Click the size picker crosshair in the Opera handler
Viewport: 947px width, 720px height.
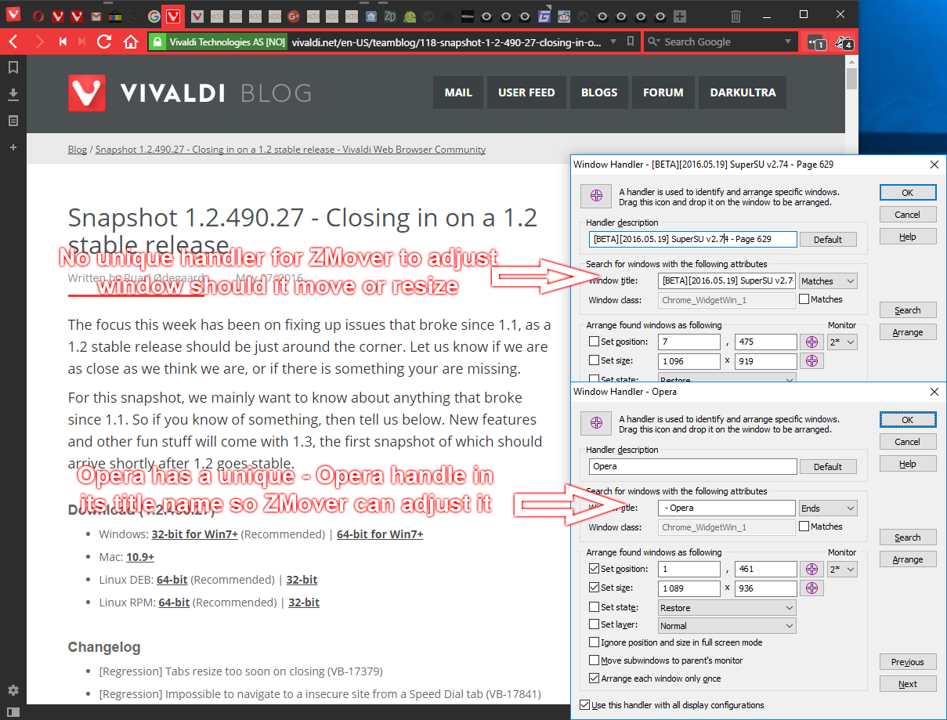[x=811, y=588]
